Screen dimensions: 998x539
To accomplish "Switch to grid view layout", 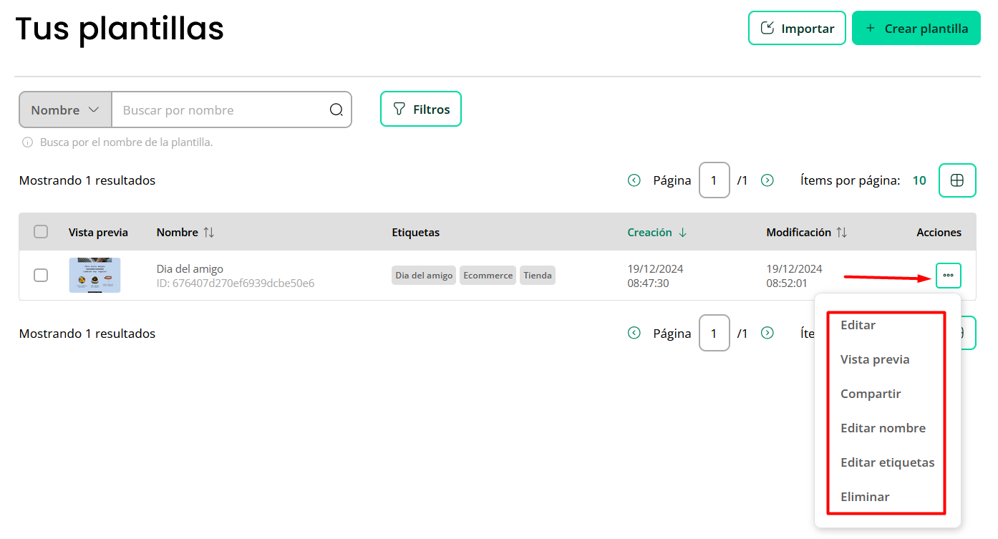I will tap(956, 180).
